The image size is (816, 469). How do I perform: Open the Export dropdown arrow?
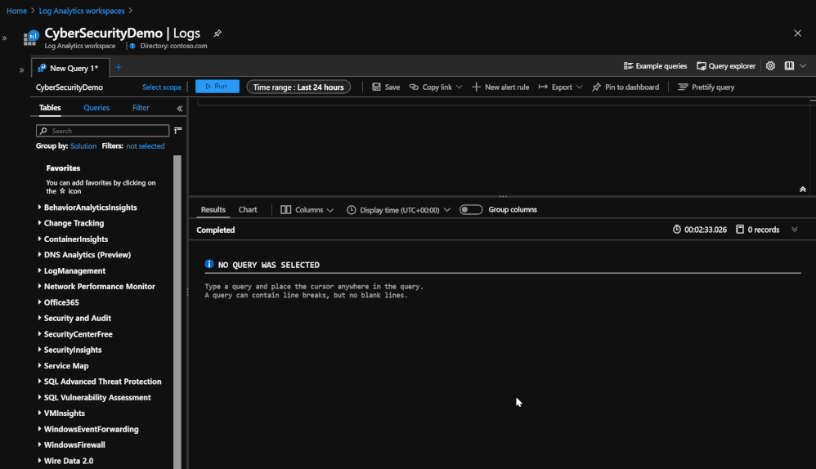click(579, 87)
